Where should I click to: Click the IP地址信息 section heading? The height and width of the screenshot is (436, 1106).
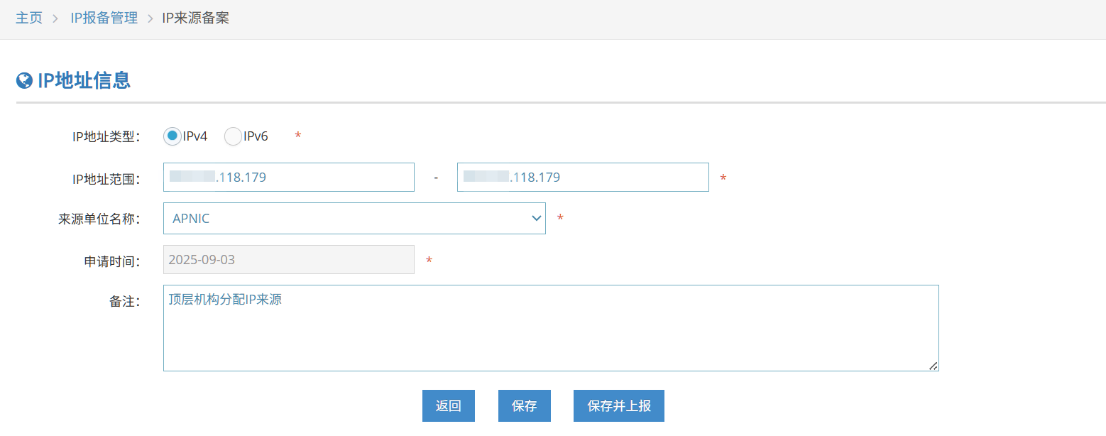[84, 80]
